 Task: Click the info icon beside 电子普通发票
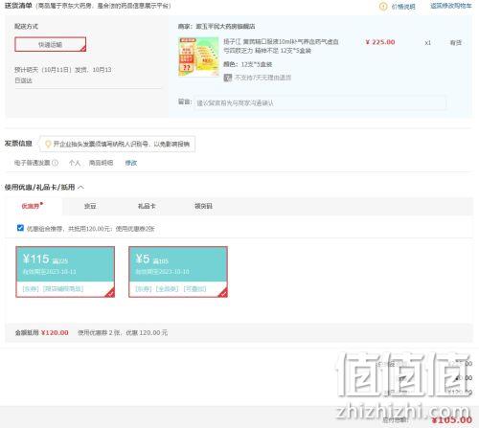pyautogui.click(x=56, y=163)
